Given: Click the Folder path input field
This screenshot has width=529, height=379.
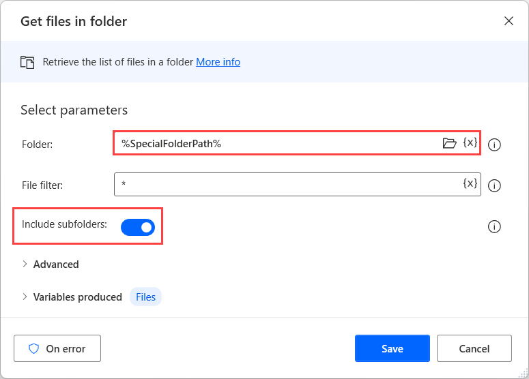Looking at the screenshot, I should tap(273, 143).
